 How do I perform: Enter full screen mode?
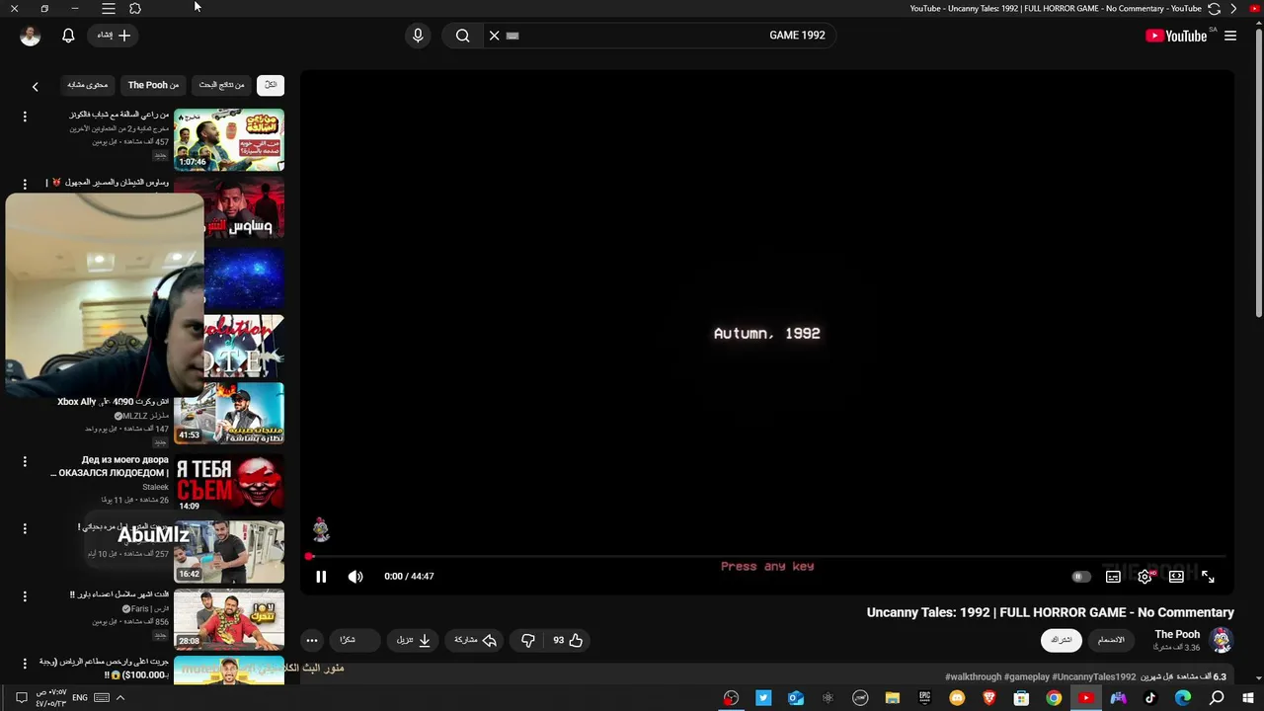pos(1208,577)
